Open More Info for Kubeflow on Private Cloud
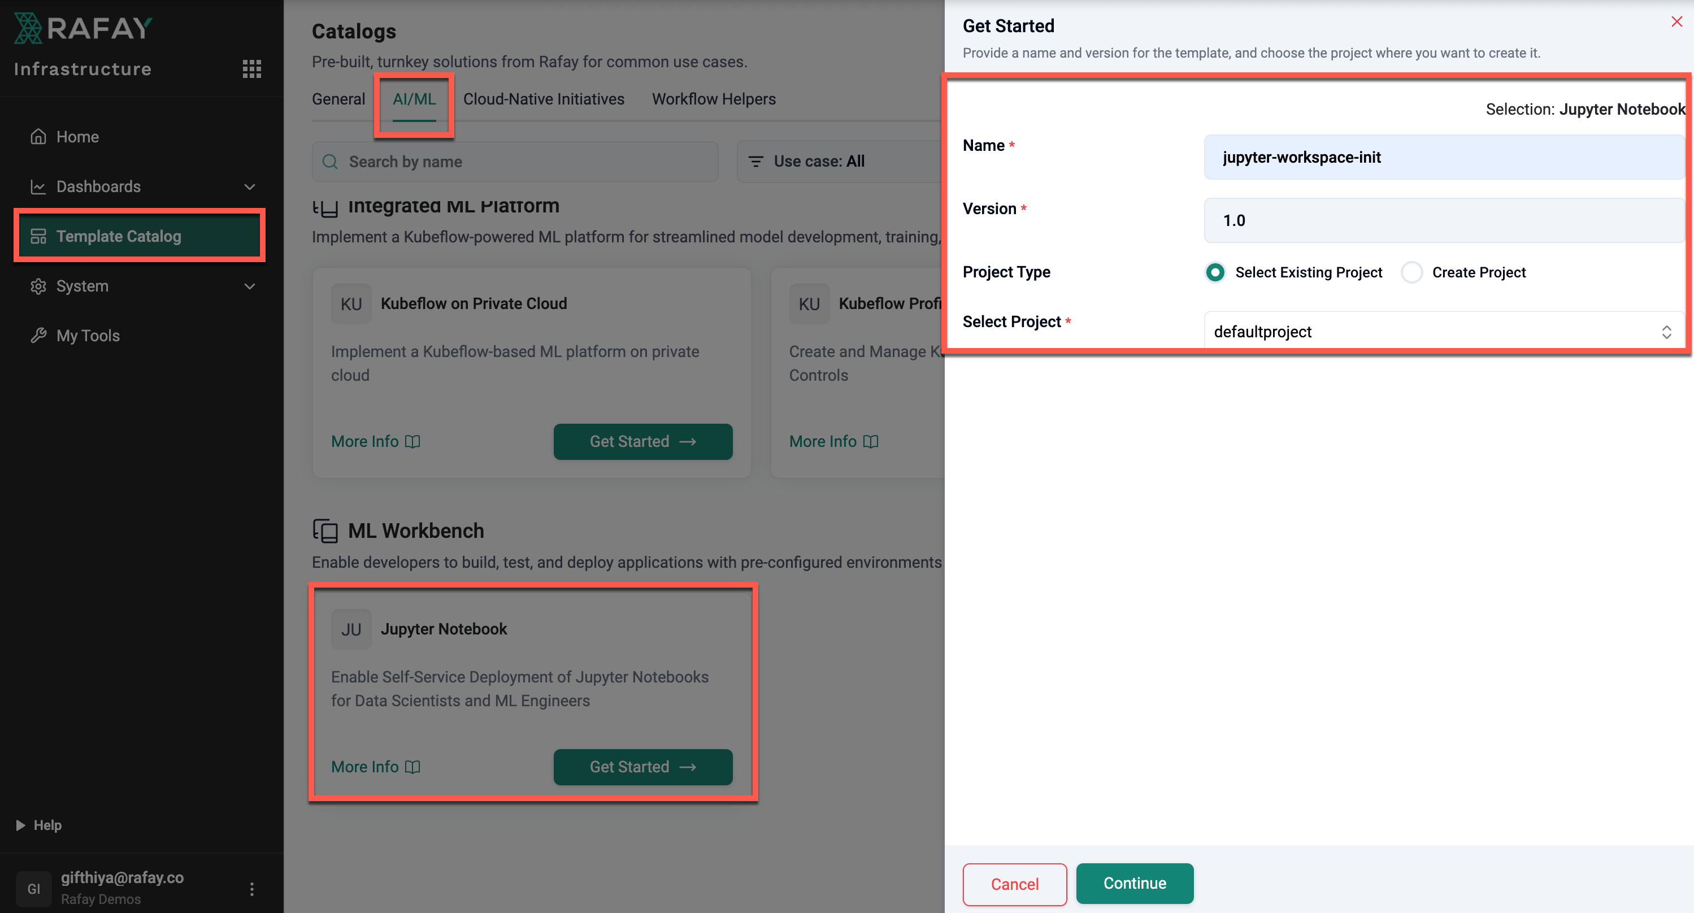 (376, 442)
